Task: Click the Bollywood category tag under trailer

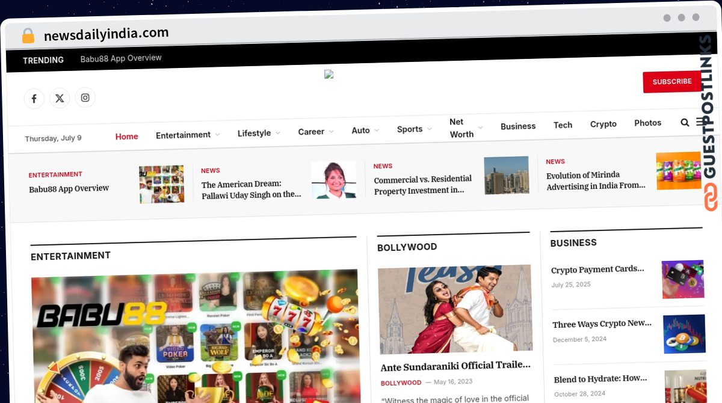Action: point(401,383)
